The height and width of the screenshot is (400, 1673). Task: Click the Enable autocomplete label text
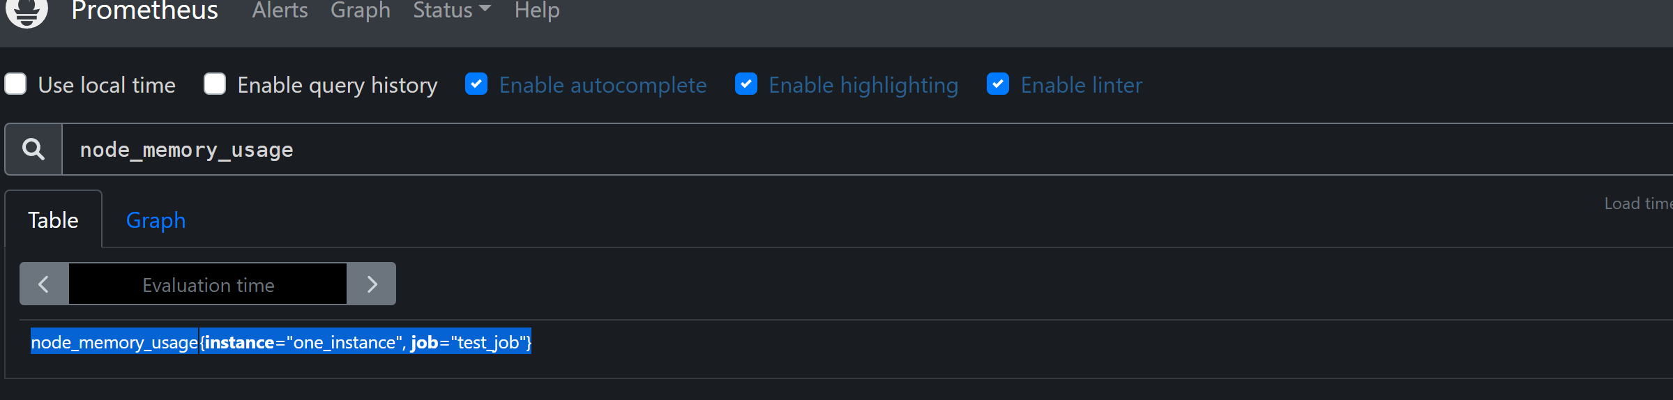coord(603,85)
